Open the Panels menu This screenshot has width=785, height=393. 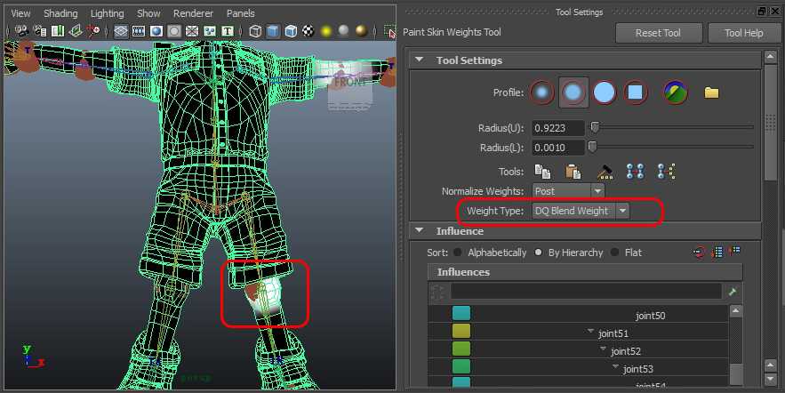pos(240,13)
